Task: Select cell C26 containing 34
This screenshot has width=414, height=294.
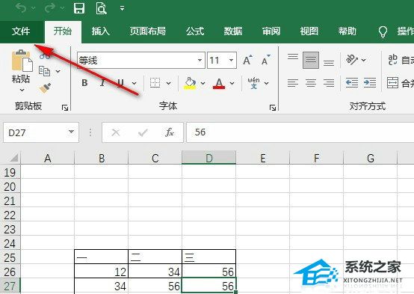Action: point(155,272)
